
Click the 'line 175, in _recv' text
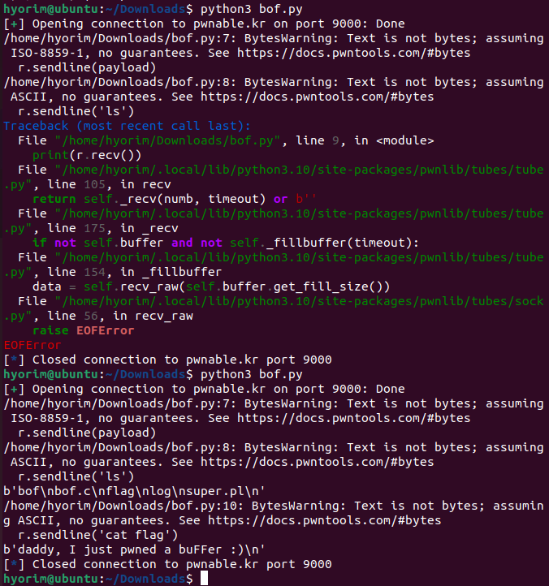[x=113, y=228]
